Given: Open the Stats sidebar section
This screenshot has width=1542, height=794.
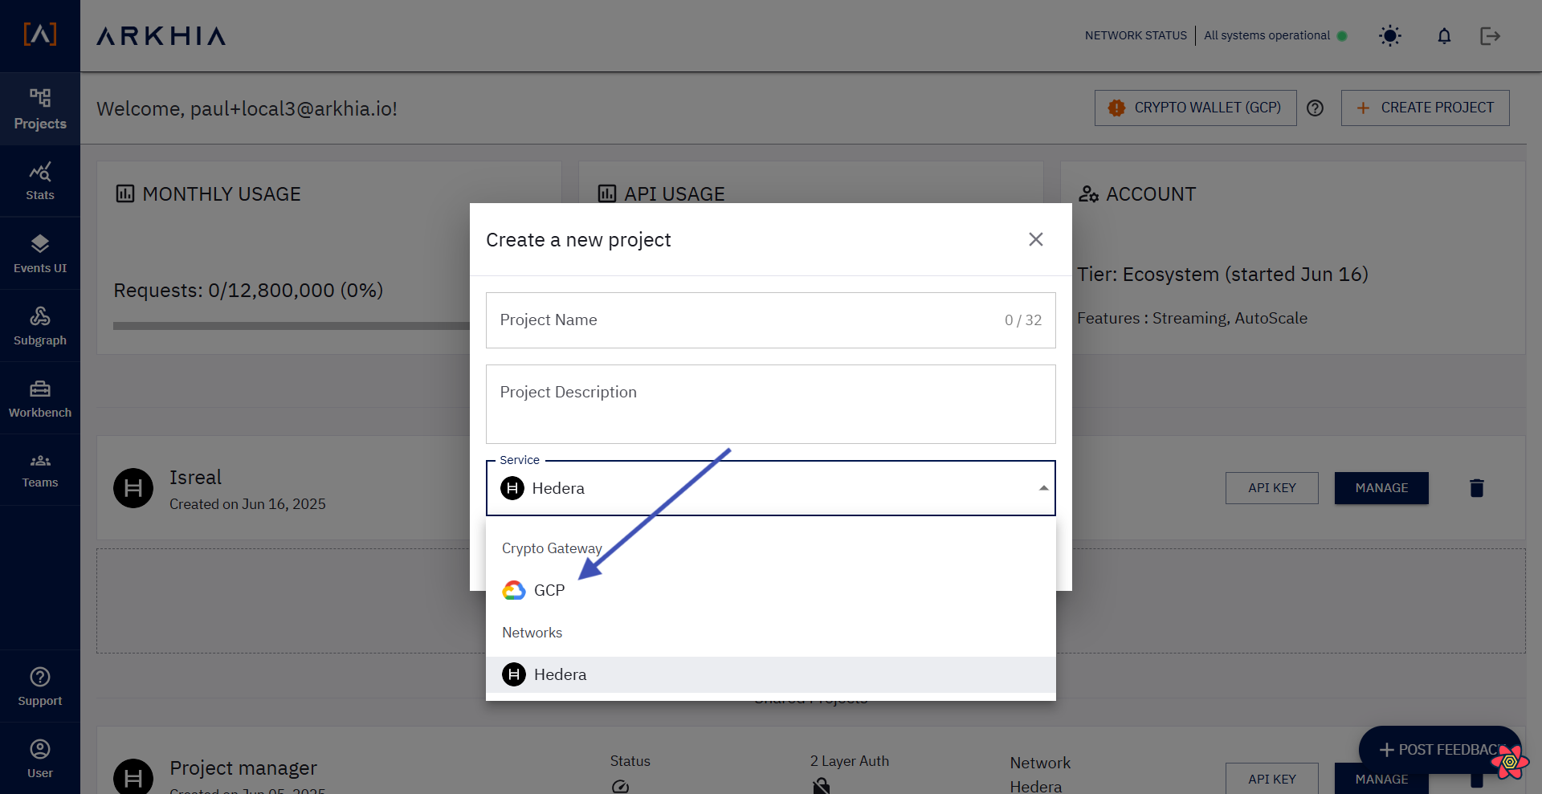Looking at the screenshot, I should click(40, 181).
